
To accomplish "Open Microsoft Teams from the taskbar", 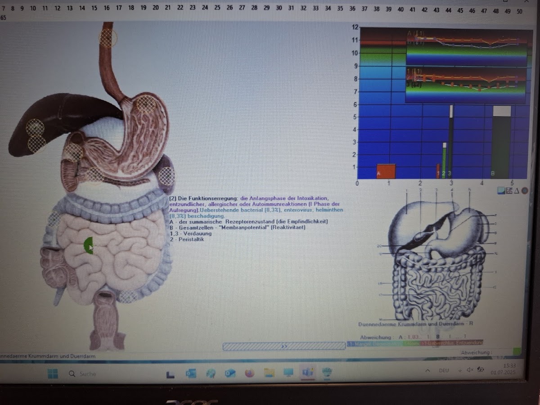I will click(x=308, y=373).
